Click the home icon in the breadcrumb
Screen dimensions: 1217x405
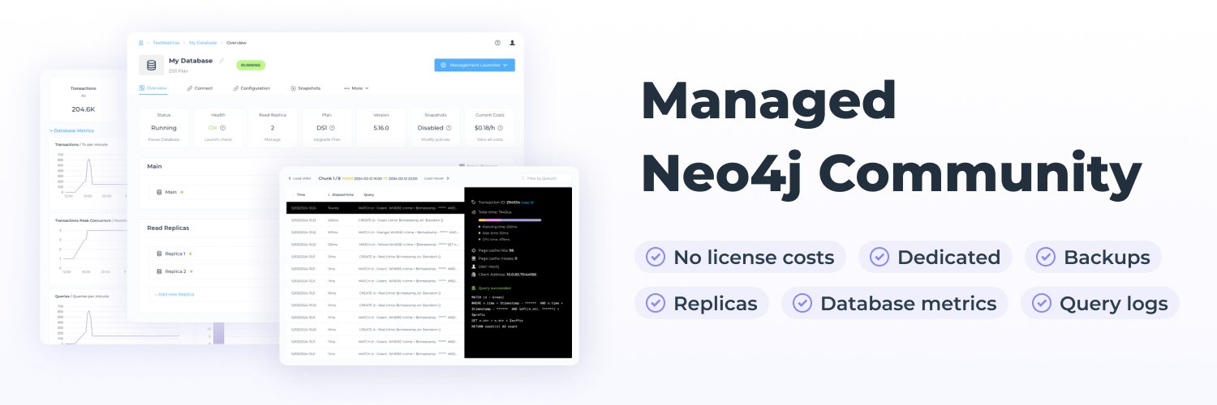click(x=141, y=42)
